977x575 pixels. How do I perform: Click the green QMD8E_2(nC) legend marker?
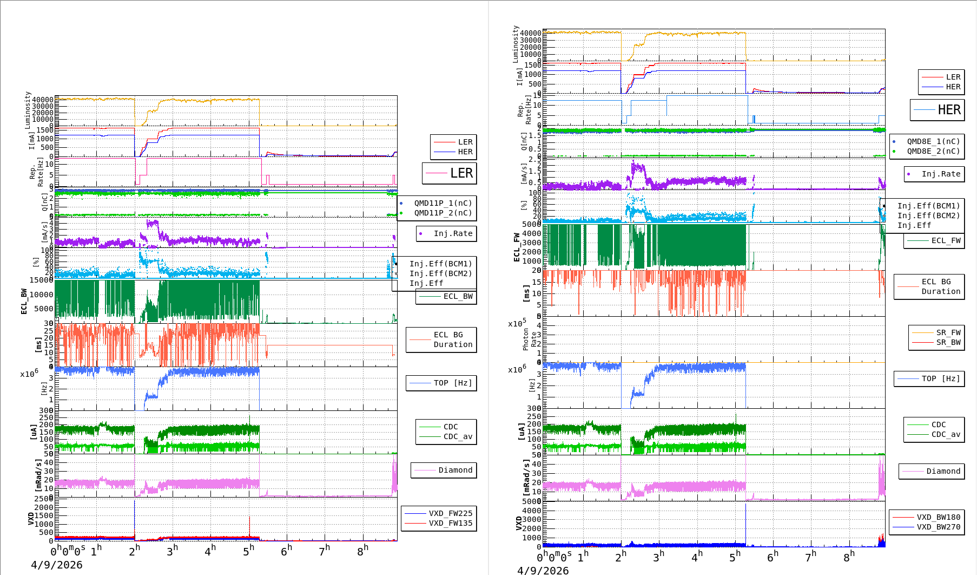pyautogui.click(x=894, y=152)
